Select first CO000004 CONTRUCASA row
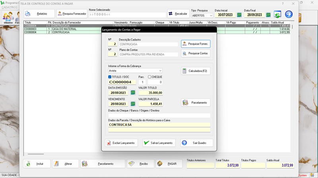This screenshot has height=178, width=318. [x=157, y=26]
